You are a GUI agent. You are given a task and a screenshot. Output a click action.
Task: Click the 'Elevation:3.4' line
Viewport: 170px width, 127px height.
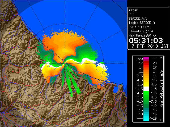point(141,31)
